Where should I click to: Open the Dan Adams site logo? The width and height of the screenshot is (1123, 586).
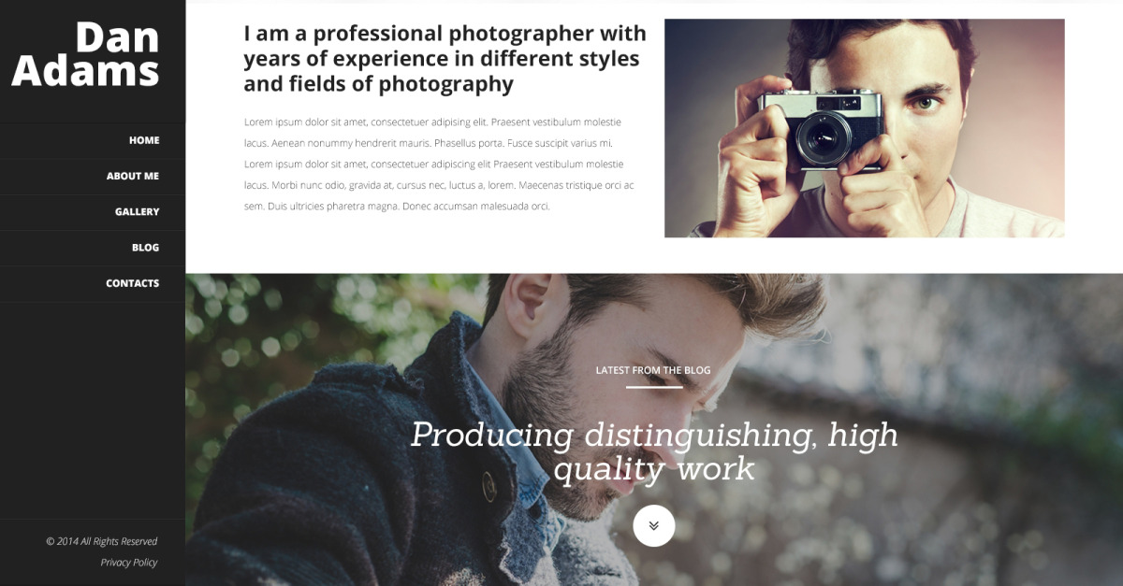pyautogui.click(x=86, y=54)
